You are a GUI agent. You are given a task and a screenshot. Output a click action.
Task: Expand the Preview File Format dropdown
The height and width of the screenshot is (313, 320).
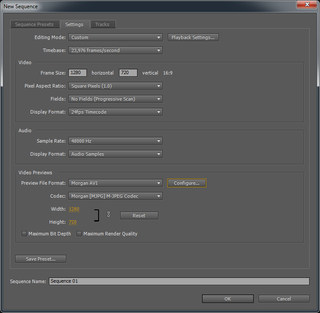pos(115,183)
